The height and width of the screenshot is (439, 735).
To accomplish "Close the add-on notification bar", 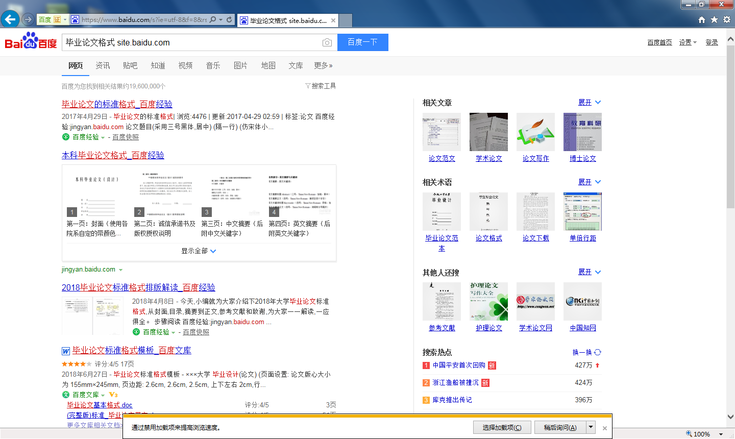I will pyautogui.click(x=605, y=428).
